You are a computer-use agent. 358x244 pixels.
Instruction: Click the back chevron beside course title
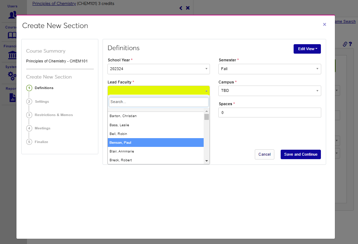pyautogui.click(x=181, y=8)
